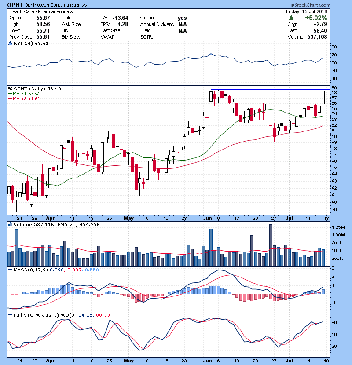Image resolution: width=352 pixels, height=365 pixels.
Task: Click the Annual Dividend label
Action: point(158,24)
